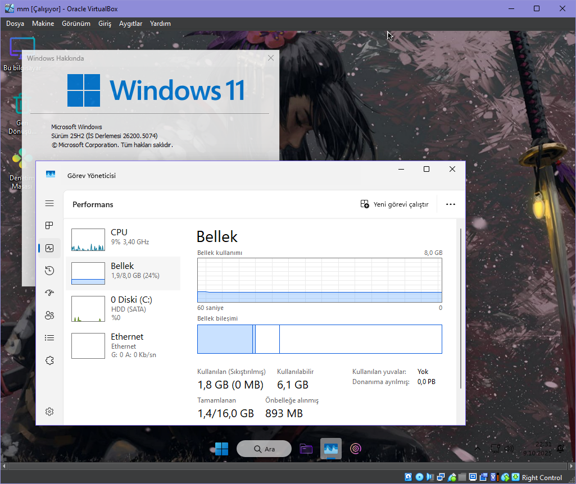
Task: Open Windows Start button on guest taskbar
Action: pyautogui.click(x=221, y=449)
